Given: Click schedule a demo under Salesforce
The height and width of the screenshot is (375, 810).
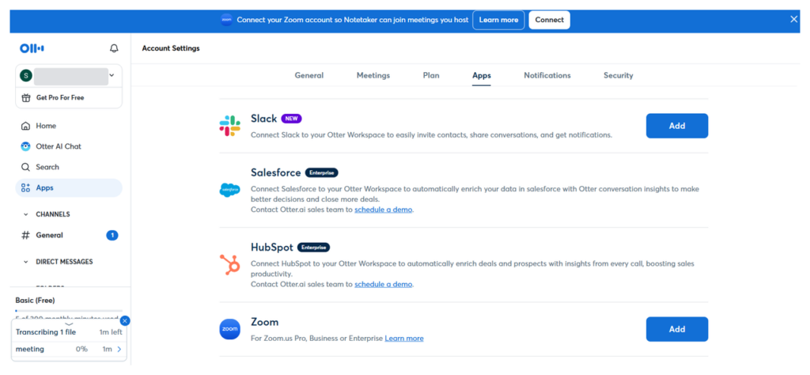Looking at the screenshot, I should pos(384,210).
